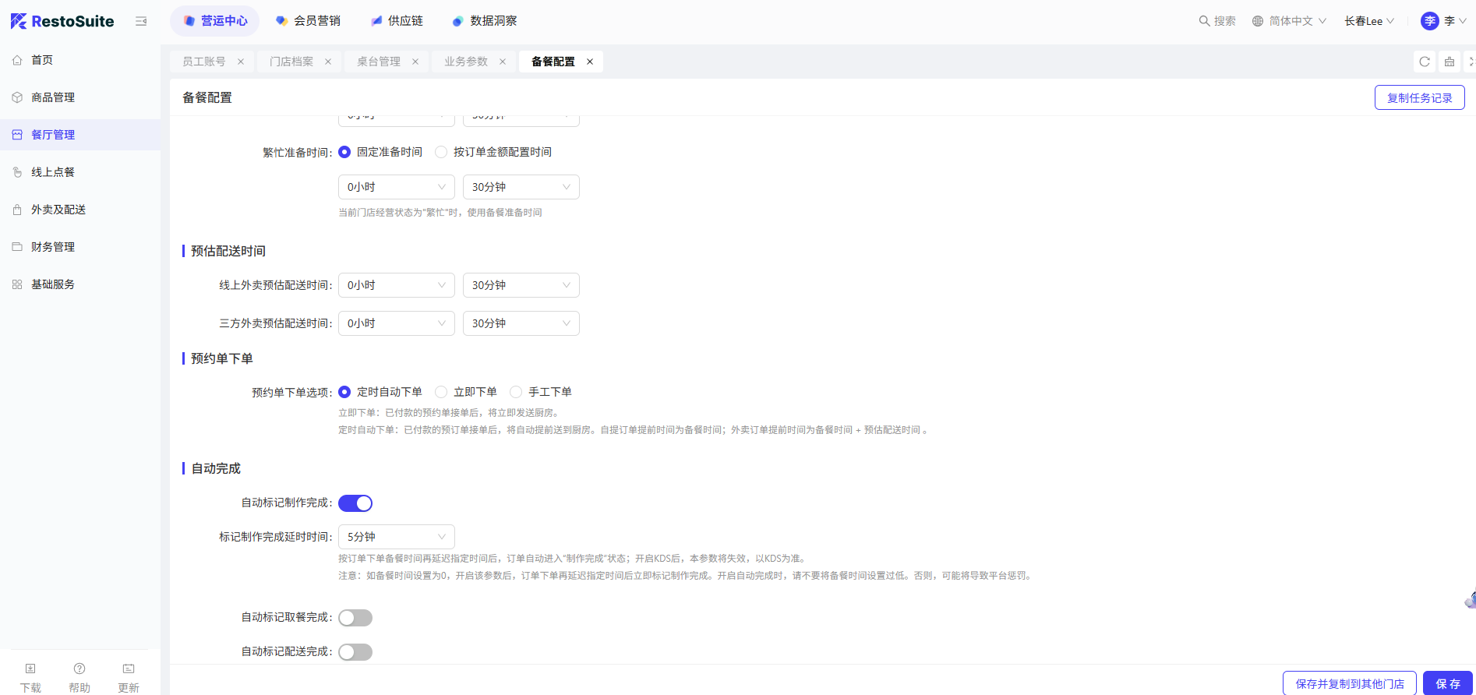Image resolution: width=1476 pixels, height=695 pixels.
Task: Disable the 自动标记制作完成 switch
Action: tap(355, 503)
